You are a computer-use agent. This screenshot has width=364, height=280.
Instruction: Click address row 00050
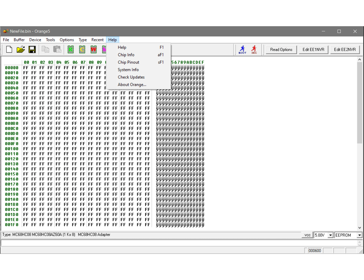(12, 93)
